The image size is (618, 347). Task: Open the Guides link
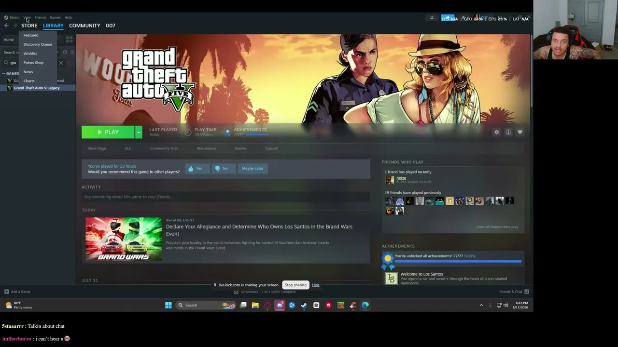(240, 148)
